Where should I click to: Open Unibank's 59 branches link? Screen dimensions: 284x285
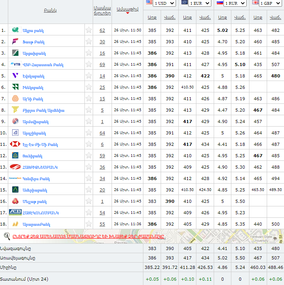[102, 156]
